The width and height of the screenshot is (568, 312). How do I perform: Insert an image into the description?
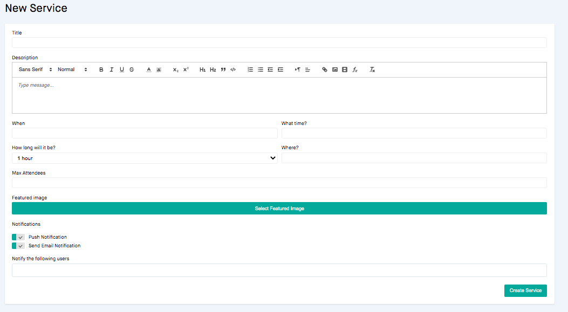coord(334,70)
